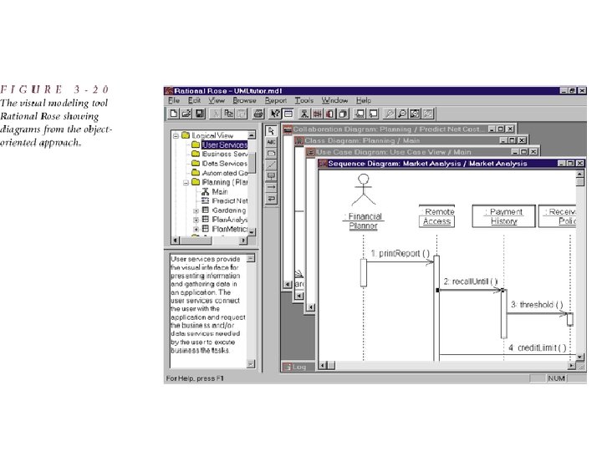The image size is (602, 451).
Task: Click the recallUntil () message label
Action: pyautogui.click(x=471, y=281)
